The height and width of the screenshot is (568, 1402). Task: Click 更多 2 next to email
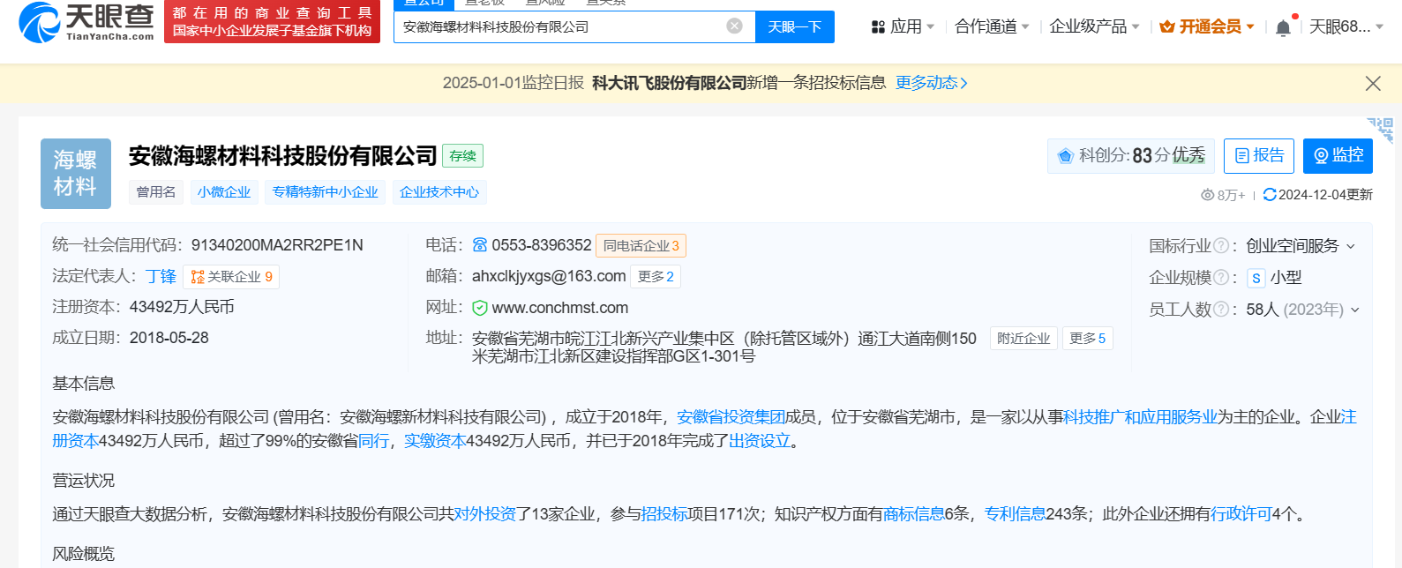click(656, 277)
